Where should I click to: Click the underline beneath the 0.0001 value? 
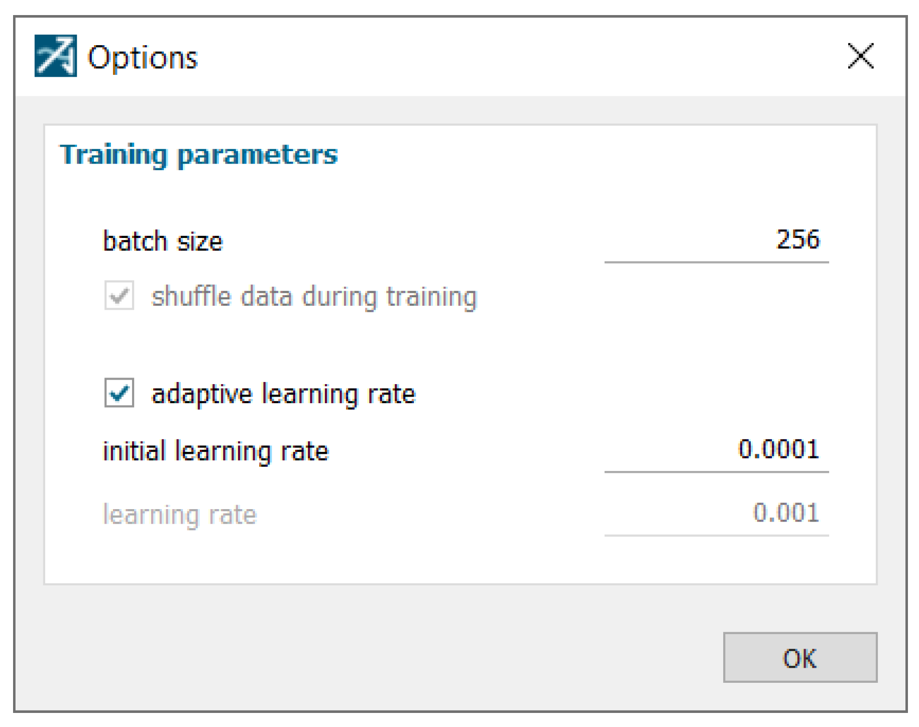(716, 472)
